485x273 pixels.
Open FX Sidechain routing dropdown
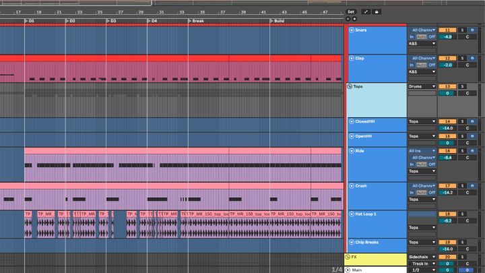(422, 257)
